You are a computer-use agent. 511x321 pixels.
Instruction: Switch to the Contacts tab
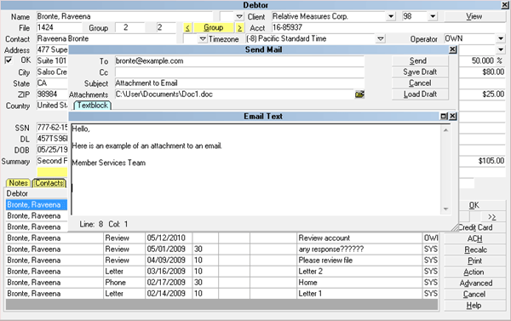(49, 183)
